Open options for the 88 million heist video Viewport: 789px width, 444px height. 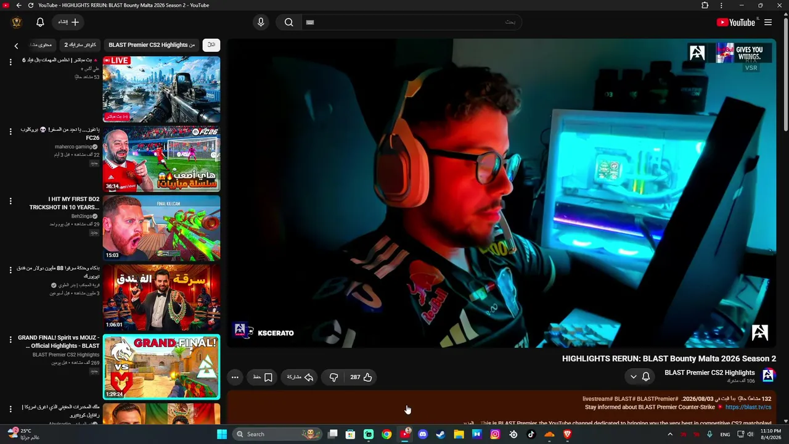coord(10,270)
